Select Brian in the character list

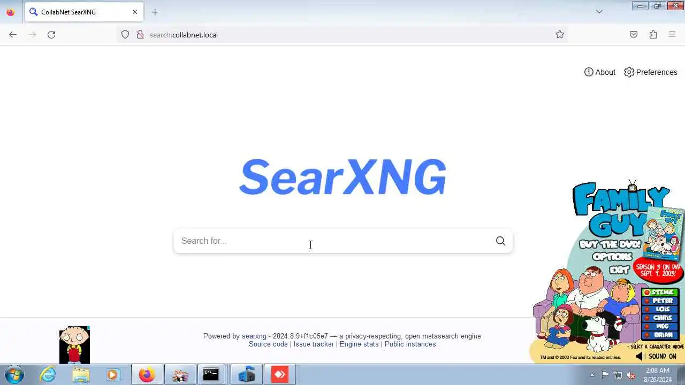[660, 335]
